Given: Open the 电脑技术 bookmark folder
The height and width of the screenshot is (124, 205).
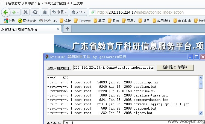Looking at the screenshot, I should (182, 21).
